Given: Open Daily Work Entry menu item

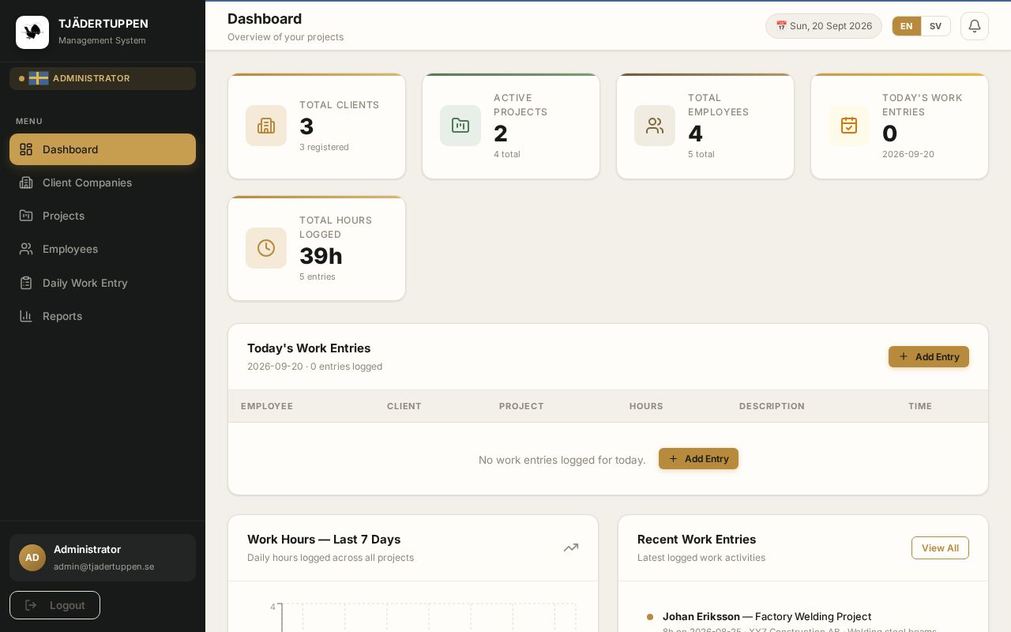Looking at the screenshot, I should coord(103,283).
